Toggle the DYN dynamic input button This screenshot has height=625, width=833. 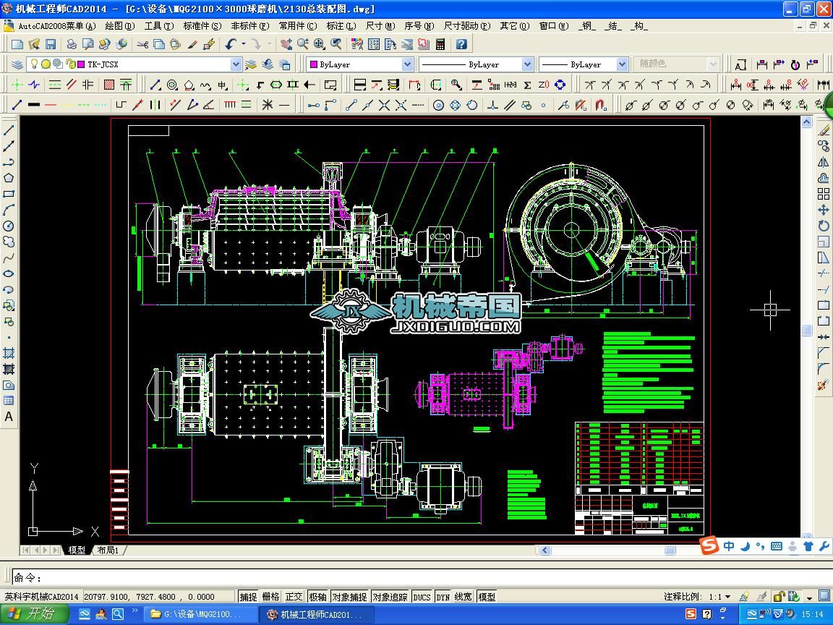point(443,597)
